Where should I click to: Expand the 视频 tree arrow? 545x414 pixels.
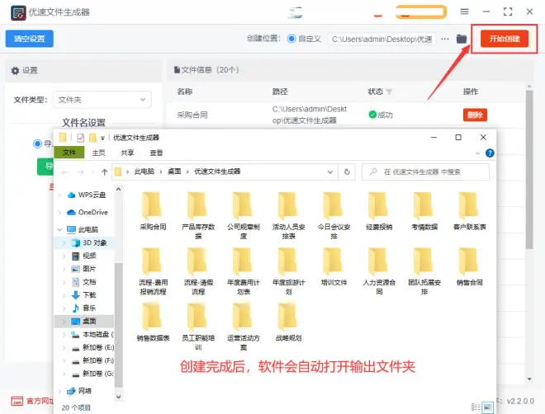coord(64,256)
